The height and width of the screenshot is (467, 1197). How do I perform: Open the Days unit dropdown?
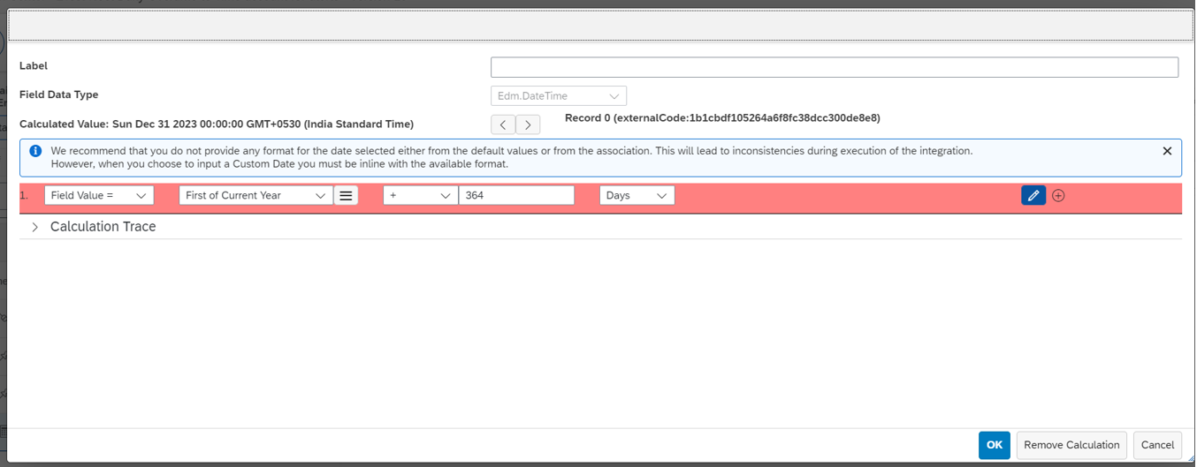click(x=637, y=196)
